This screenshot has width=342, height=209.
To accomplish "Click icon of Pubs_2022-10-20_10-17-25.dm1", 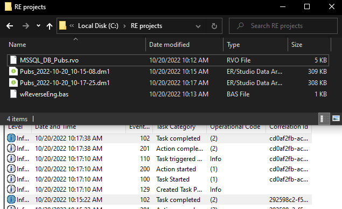I will (13, 82).
